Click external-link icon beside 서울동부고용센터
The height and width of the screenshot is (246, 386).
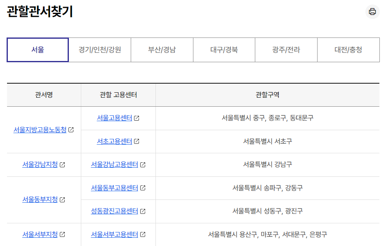click(x=143, y=188)
